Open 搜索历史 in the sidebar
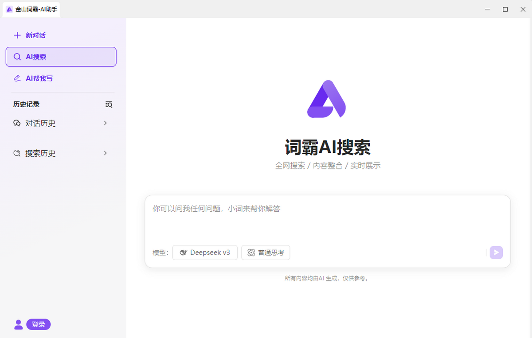The image size is (532, 338). click(61, 153)
